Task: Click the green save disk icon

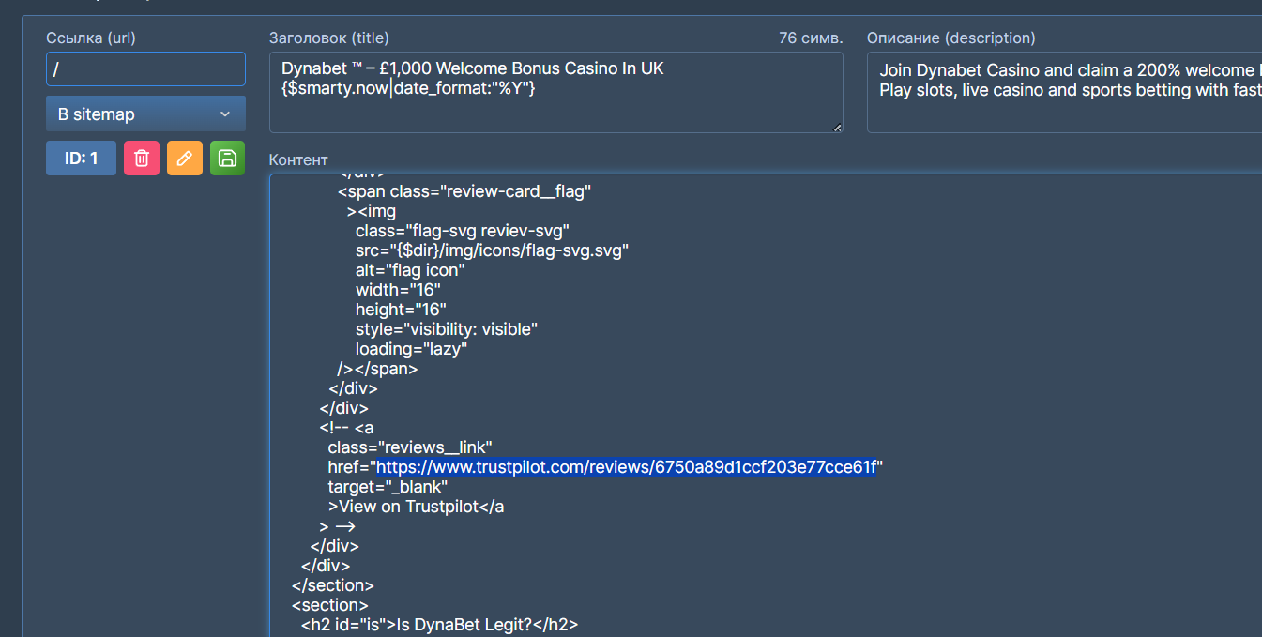Action: (x=227, y=159)
